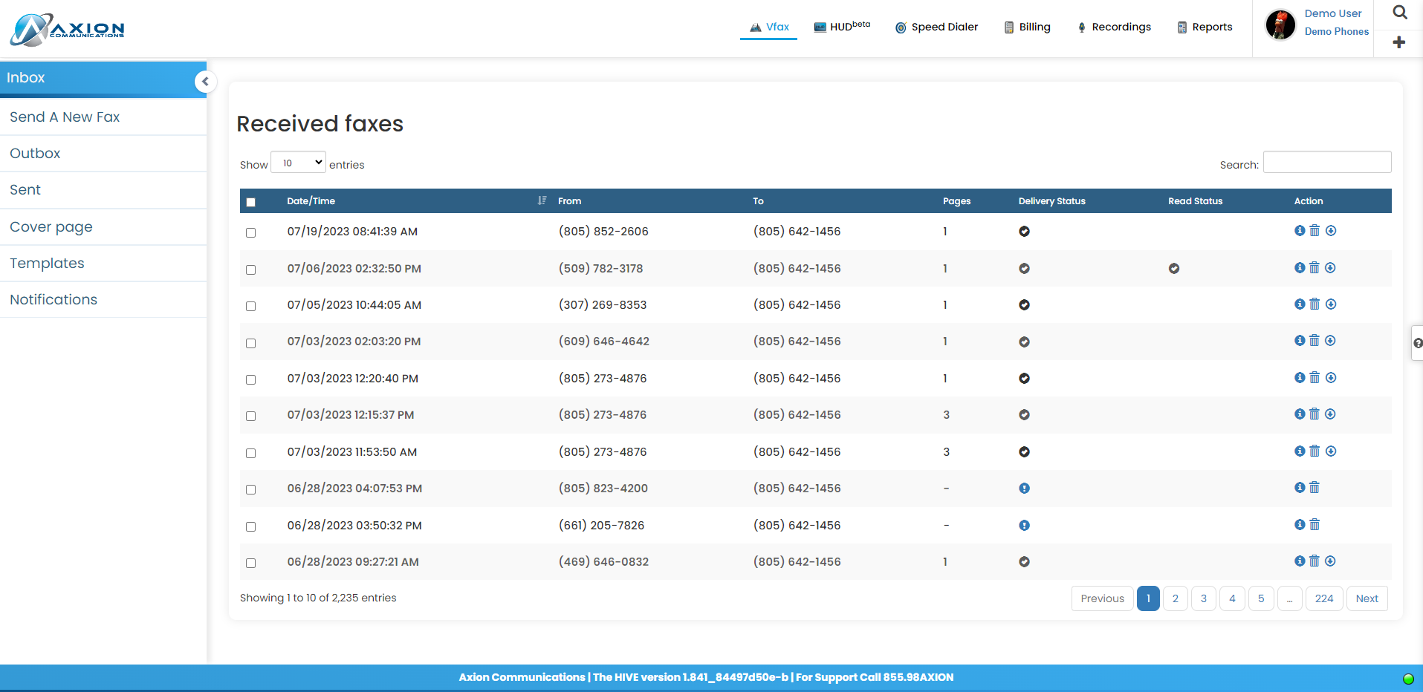
Task: Focus the Search input field
Action: [x=1326, y=163]
